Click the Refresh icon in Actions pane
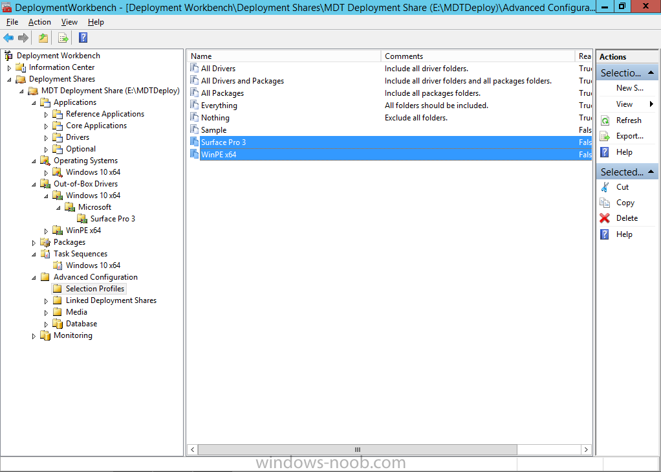 coord(605,120)
